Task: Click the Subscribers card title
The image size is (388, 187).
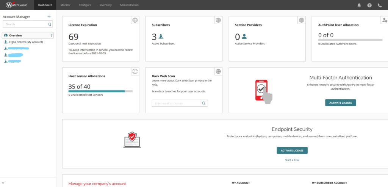Action: (x=161, y=25)
